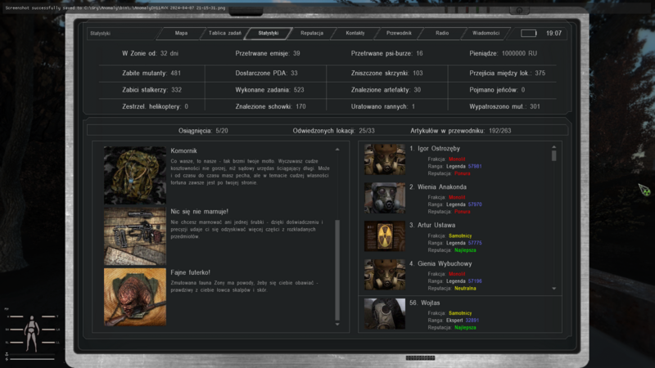Screen dimensions: 655x368
Task: Click the PDA battery indicator icon
Action: point(529,34)
